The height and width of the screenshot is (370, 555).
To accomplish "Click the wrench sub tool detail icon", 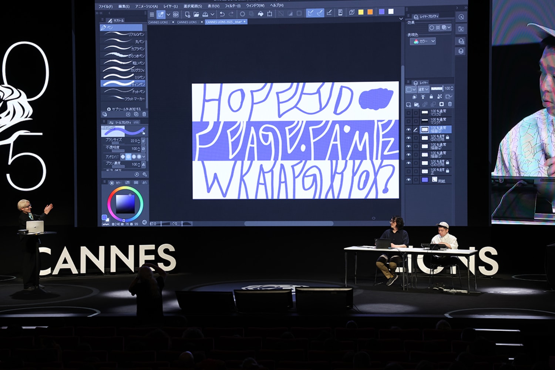I will [x=145, y=174].
